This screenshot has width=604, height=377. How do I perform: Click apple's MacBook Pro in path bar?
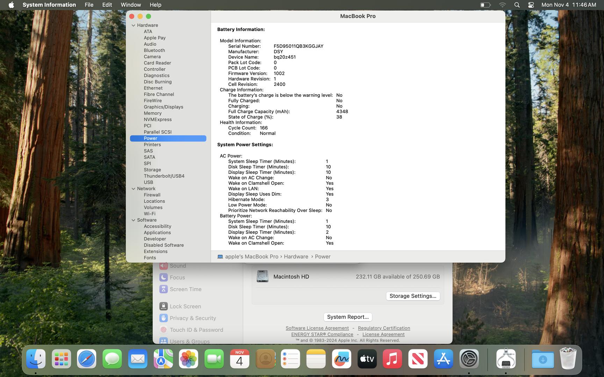pos(248,257)
